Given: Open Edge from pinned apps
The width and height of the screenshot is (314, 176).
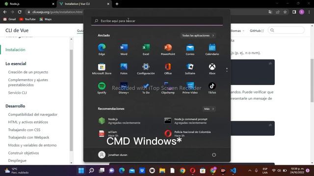Looking at the screenshot, I should pyautogui.click(x=102, y=49).
